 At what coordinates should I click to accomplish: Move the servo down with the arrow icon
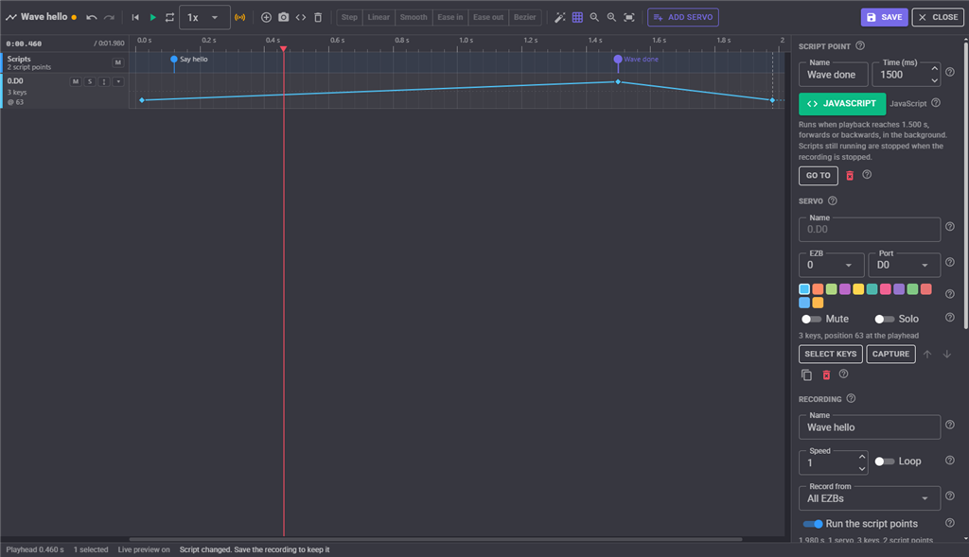click(x=946, y=354)
